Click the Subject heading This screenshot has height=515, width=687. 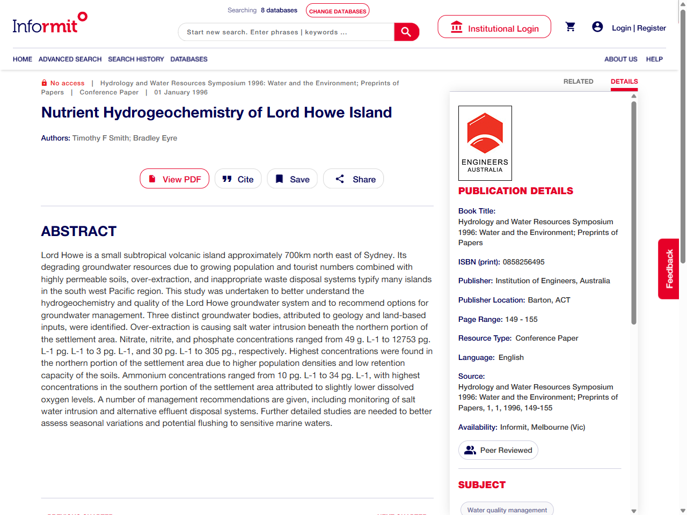coord(482,485)
